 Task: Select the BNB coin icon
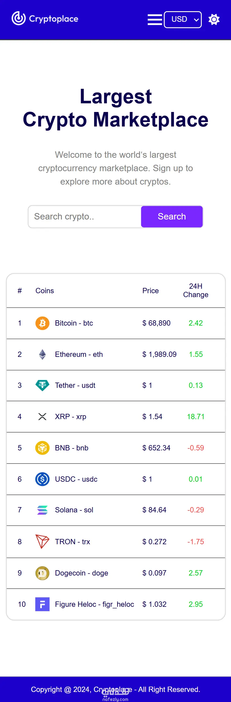coord(42,448)
